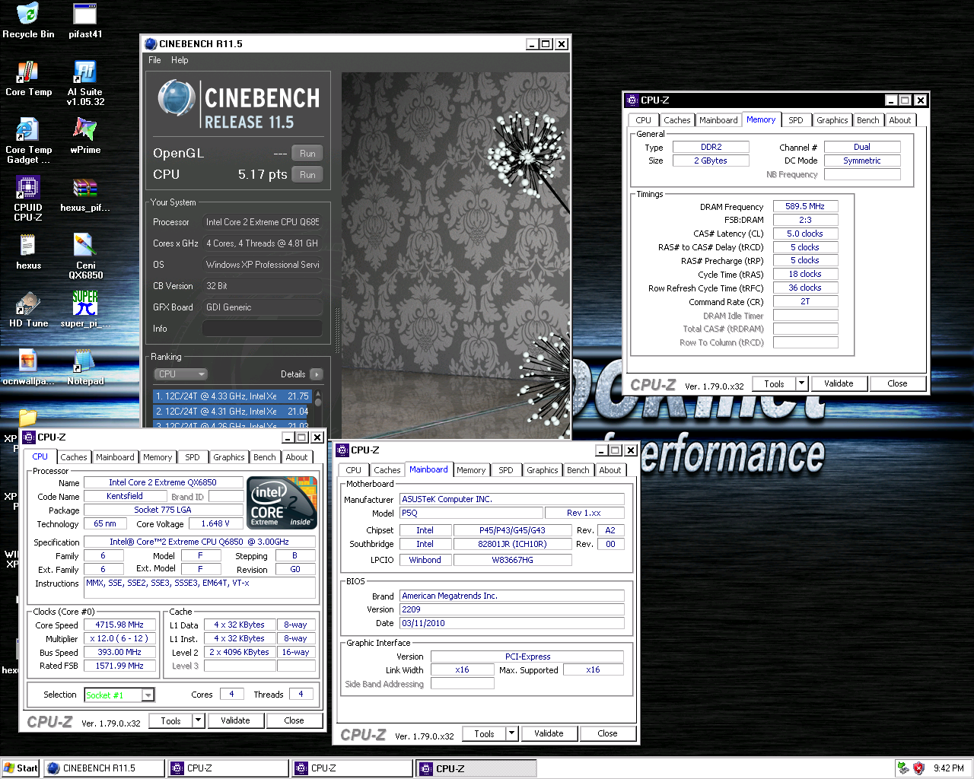Image resolution: width=974 pixels, height=779 pixels.
Task: Launch super_pi desktop icon
Action: tap(85, 310)
